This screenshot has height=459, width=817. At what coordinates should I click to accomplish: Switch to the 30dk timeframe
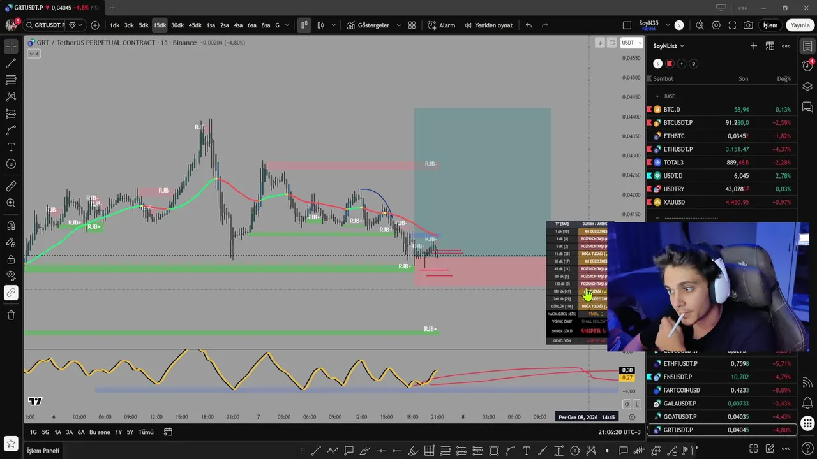pyautogui.click(x=177, y=25)
